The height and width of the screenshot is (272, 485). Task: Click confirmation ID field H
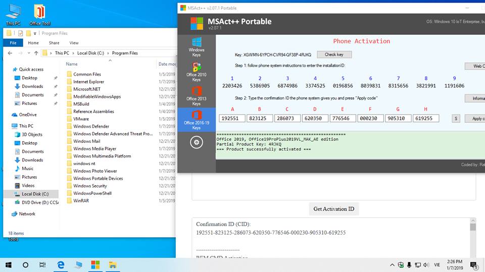(x=425, y=119)
